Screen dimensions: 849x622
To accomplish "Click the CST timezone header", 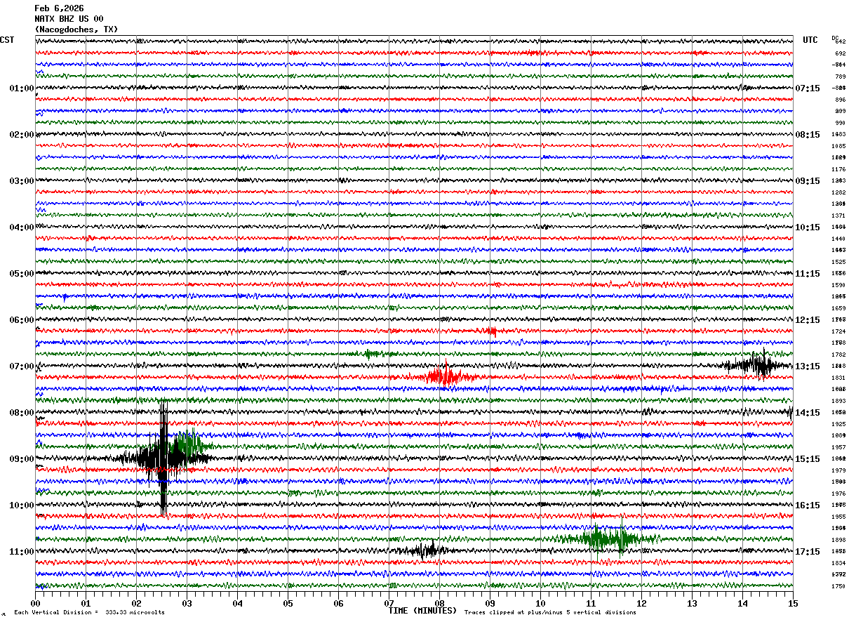I will pos(7,40).
